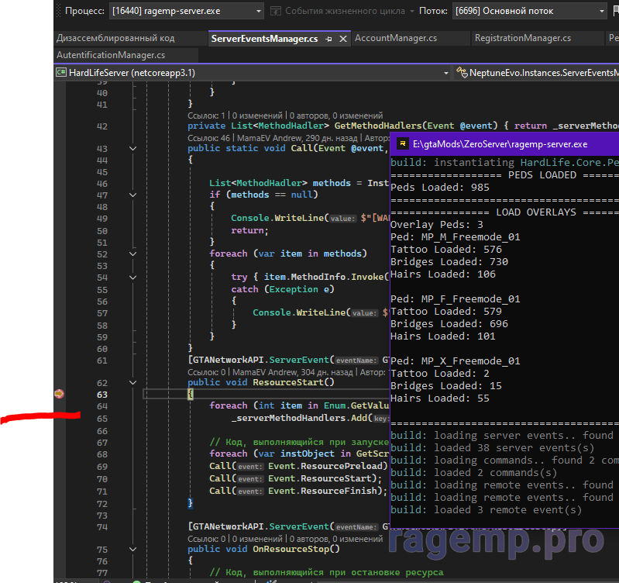
Task: Collapse the Call method at line 43
Action: [134, 148]
